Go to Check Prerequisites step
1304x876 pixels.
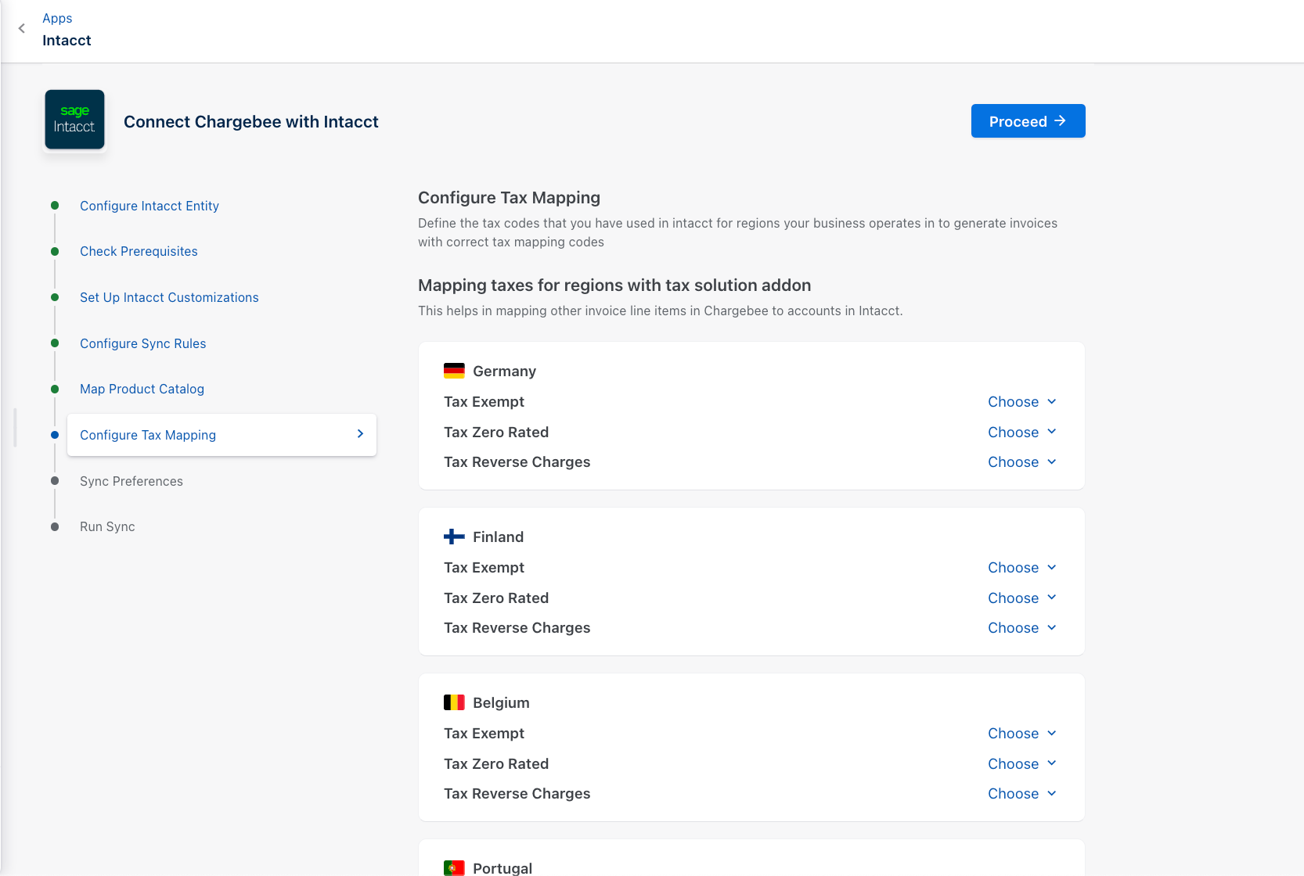click(139, 251)
